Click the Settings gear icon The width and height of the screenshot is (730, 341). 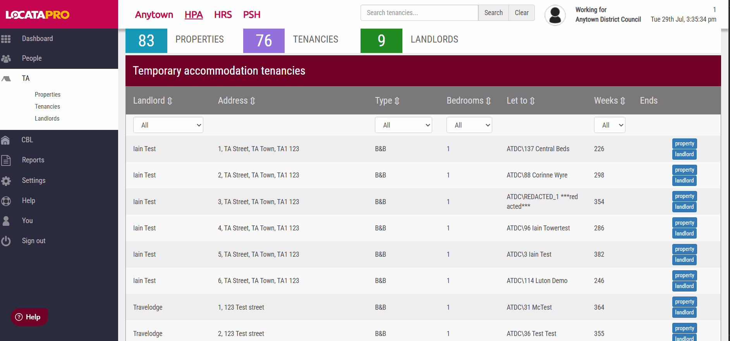pos(6,181)
